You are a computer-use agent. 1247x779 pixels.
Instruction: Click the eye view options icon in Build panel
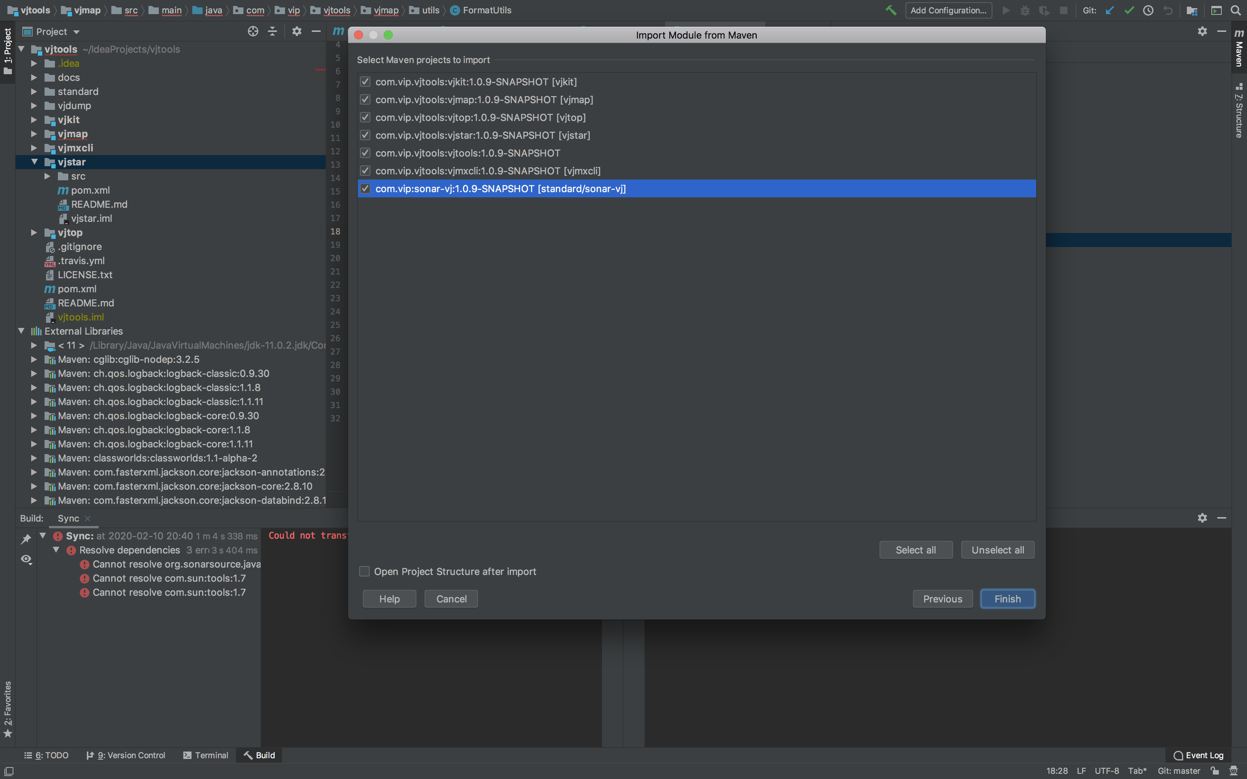coord(26,559)
